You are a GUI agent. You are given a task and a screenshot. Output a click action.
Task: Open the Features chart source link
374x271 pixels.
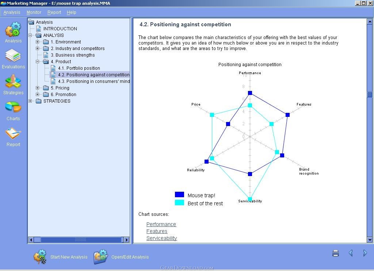pos(157,231)
